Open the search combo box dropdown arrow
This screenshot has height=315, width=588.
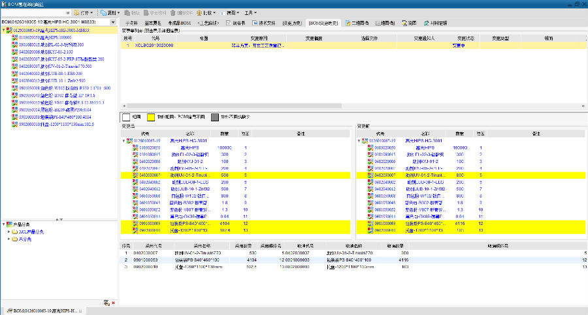68,12
